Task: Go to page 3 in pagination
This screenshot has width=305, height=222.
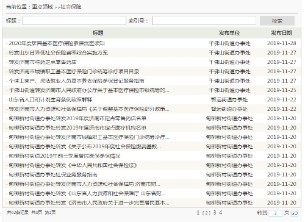Action: [x=215, y=213]
